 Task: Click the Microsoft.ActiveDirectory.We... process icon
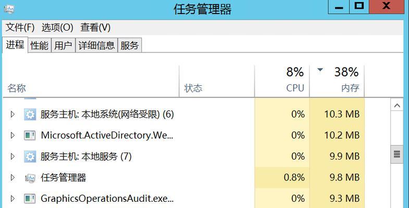pos(30,135)
